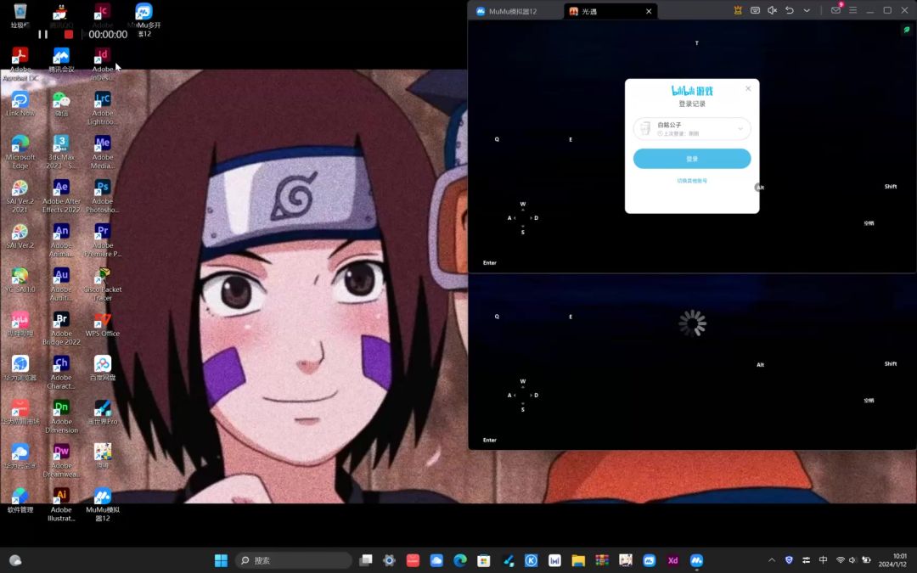Open Adobe Animate desktop icon
917x573 pixels.
(61, 240)
